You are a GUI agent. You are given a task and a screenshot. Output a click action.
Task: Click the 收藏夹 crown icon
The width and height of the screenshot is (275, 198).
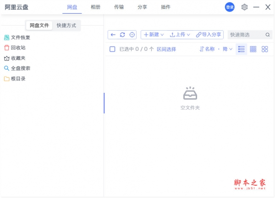(x=7, y=58)
